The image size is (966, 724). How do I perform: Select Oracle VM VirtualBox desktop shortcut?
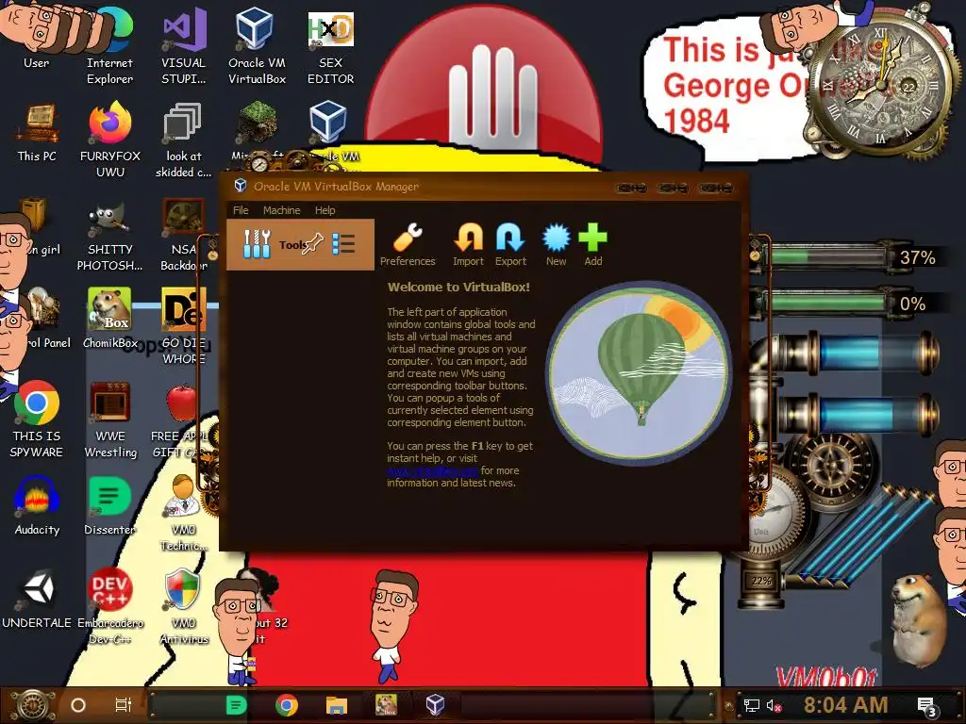coord(257,46)
